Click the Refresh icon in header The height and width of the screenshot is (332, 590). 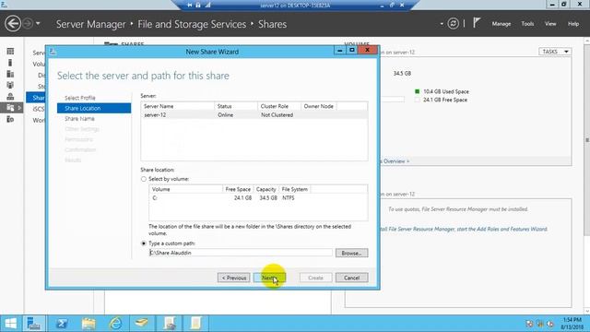pos(453,24)
